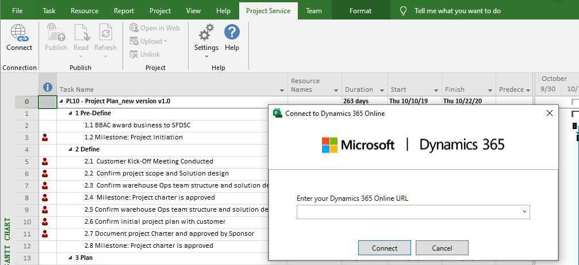Click the Cancel button in dialog

(442, 248)
